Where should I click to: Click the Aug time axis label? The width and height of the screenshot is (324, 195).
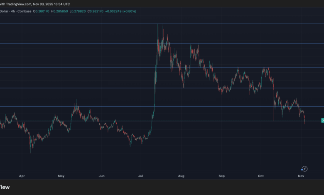point(181,176)
